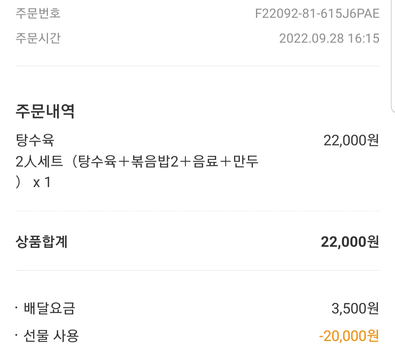The image size is (395, 349).
Task: Click the 상품합계 label
Action: (x=42, y=242)
